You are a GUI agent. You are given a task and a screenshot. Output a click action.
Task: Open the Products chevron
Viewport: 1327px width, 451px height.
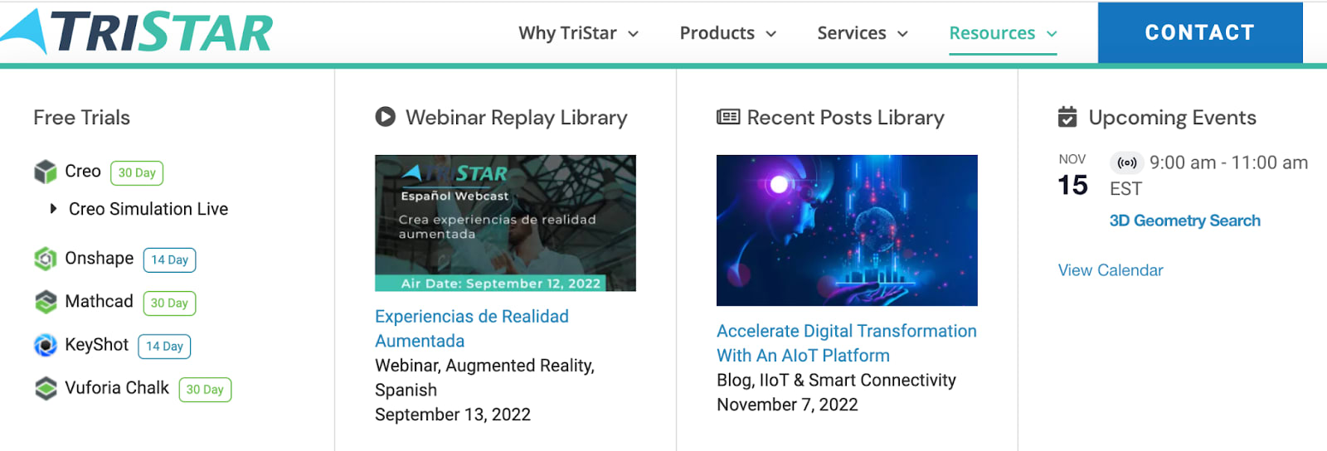[x=771, y=34]
